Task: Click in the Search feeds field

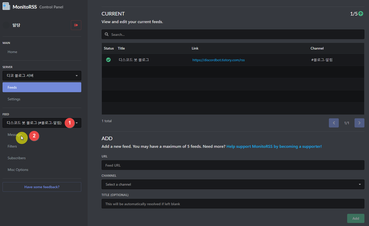Action: coord(233,34)
